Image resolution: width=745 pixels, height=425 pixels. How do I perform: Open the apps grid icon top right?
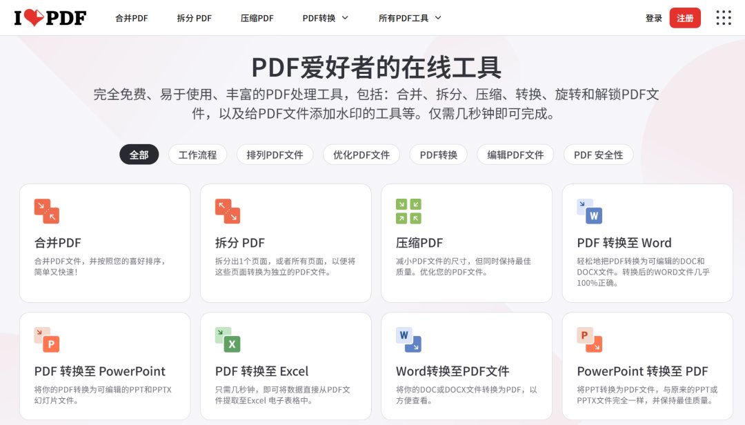pyautogui.click(x=723, y=18)
